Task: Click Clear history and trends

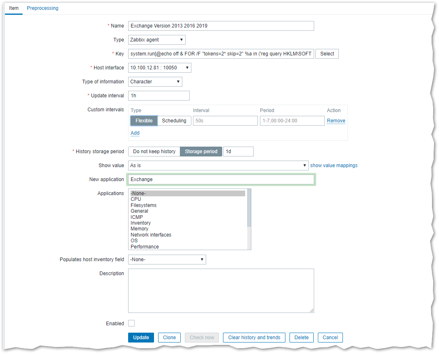Action: pos(254,338)
